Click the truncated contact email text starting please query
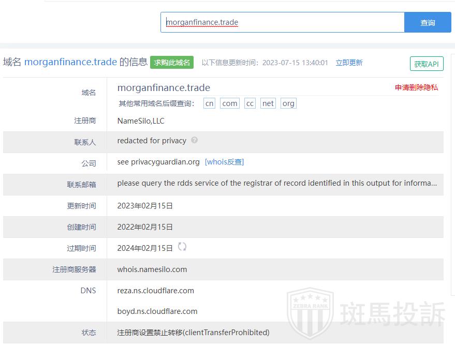 [x=277, y=183]
